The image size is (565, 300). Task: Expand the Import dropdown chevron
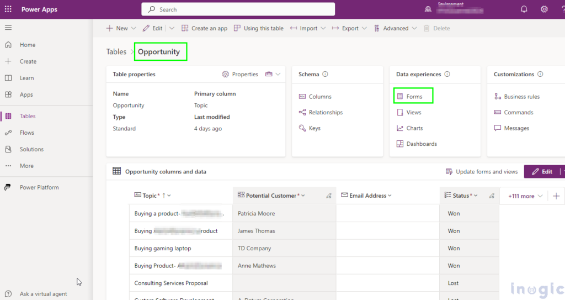point(323,28)
